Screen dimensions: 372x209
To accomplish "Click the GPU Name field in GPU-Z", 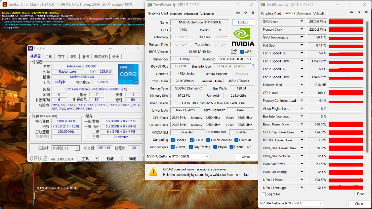I will 200,22.
